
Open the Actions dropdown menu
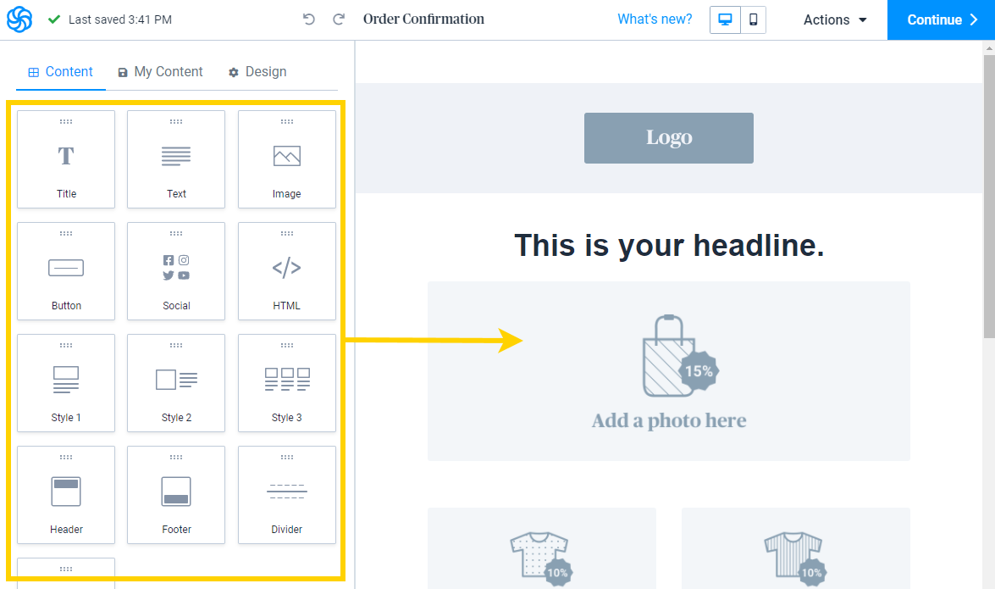835,19
